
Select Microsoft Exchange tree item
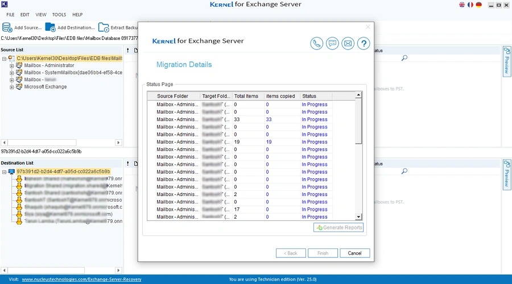pos(46,87)
